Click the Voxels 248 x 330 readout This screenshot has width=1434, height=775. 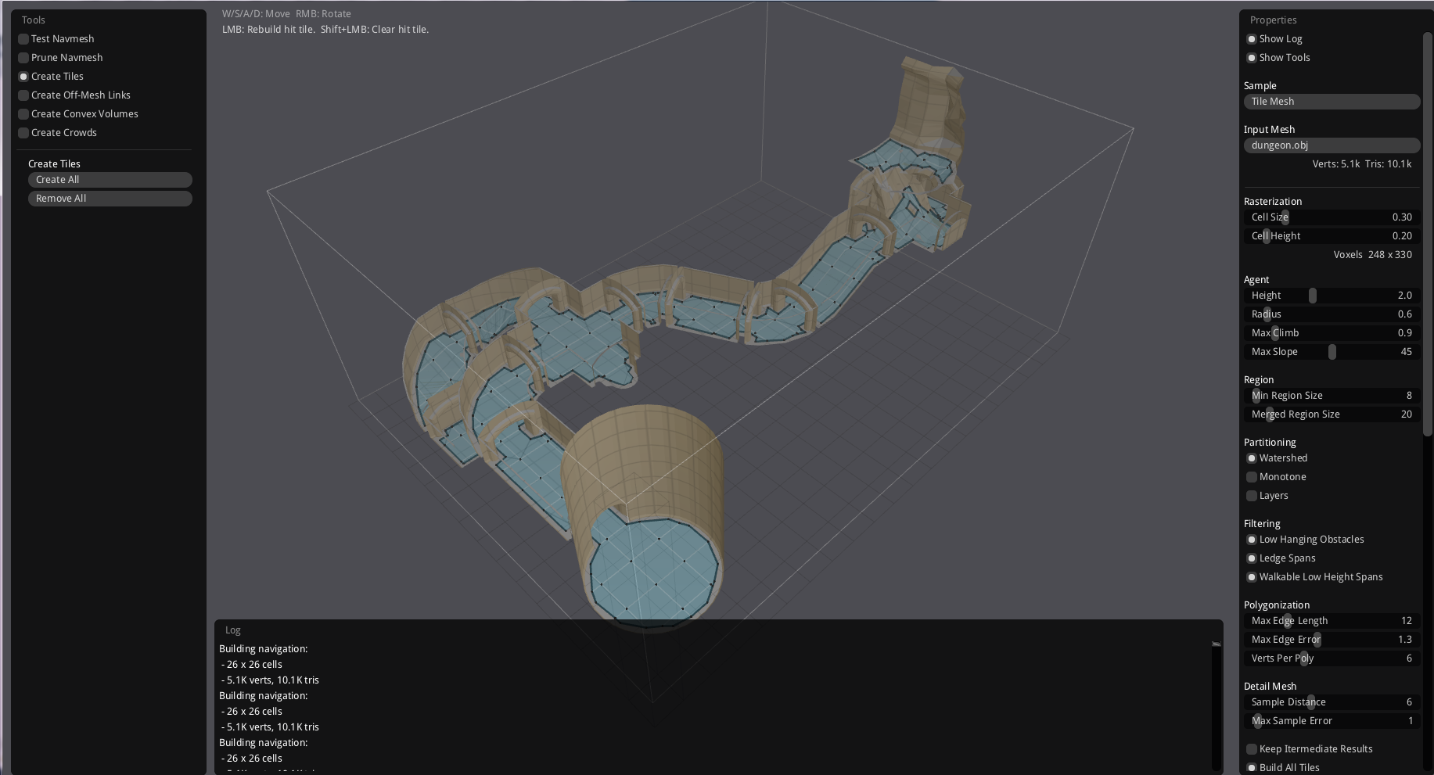point(1372,254)
